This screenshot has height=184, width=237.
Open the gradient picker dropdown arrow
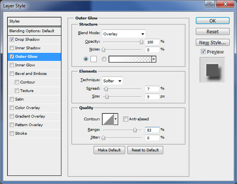(154, 59)
